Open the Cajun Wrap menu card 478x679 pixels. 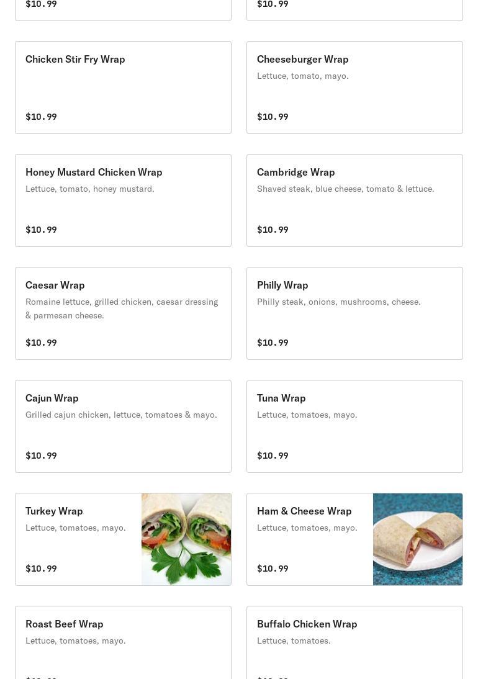(x=123, y=426)
